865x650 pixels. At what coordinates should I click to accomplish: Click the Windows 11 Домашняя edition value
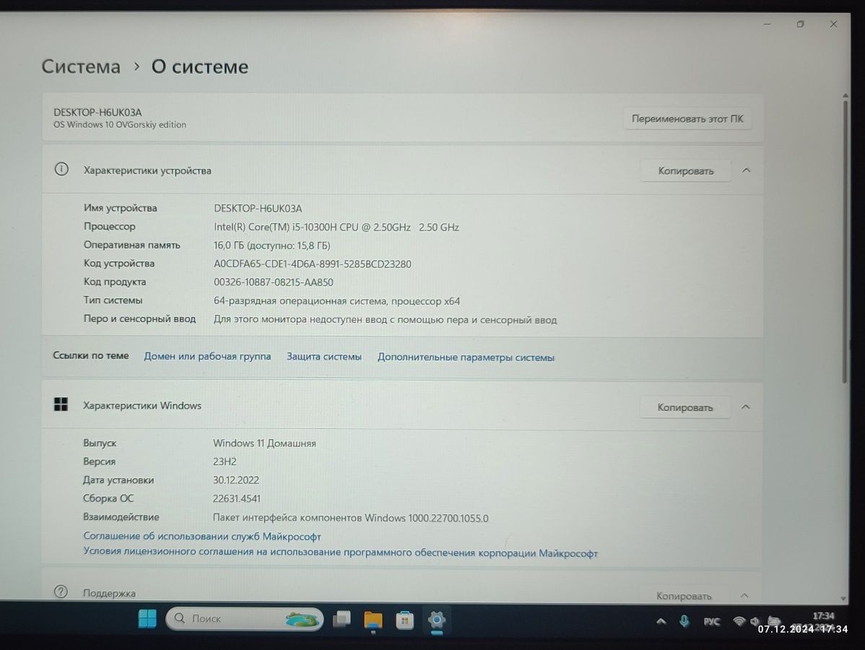pyautogui.click(x=264, y=443)
